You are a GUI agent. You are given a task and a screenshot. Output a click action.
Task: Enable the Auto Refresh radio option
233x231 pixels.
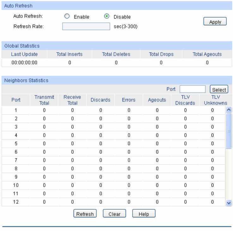pos(67,17)
